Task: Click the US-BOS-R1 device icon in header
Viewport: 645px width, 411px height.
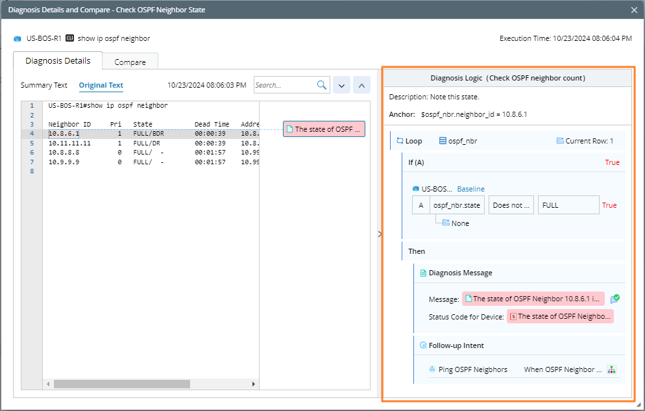Action: point(18,39)
